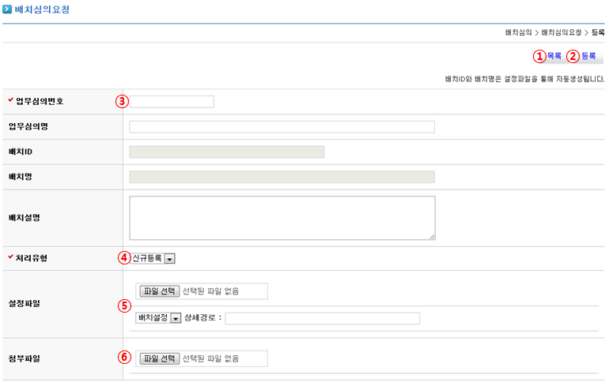Click the circled number 4 marker
The width and height of the screenshot is (609, 386).
tap(123, 257)
